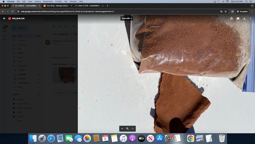Viewport: 255px width, 144px height.
Task: Open Apple TV from the dock
Action: pos(141,139)
